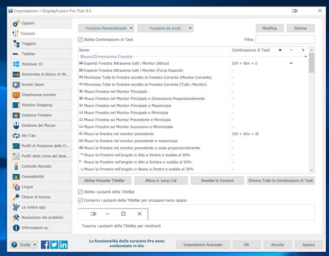Click the Profili delle Icone grid icon
The width and height of the screenshot is (329, 256).
click(16, 156)
